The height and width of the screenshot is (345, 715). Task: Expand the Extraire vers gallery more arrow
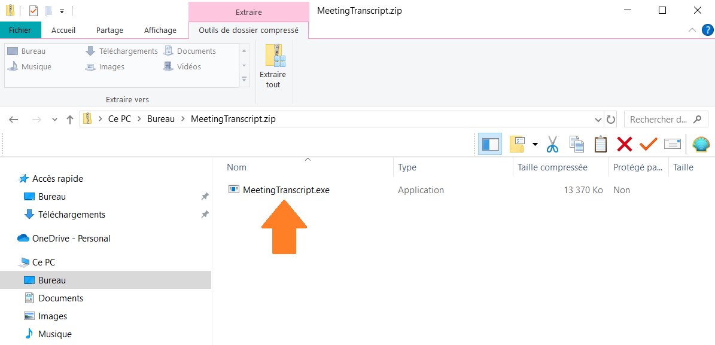coord(244,80)
